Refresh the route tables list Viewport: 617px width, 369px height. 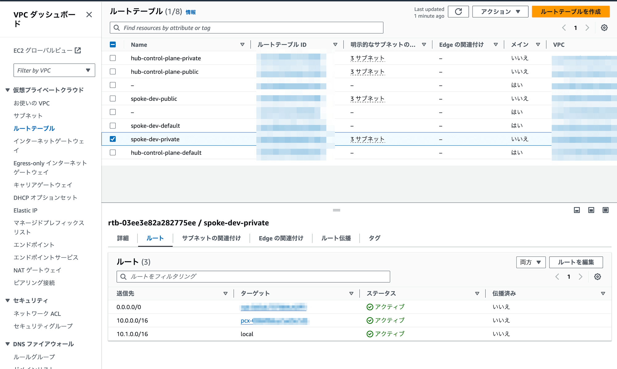tap(458, 12)
